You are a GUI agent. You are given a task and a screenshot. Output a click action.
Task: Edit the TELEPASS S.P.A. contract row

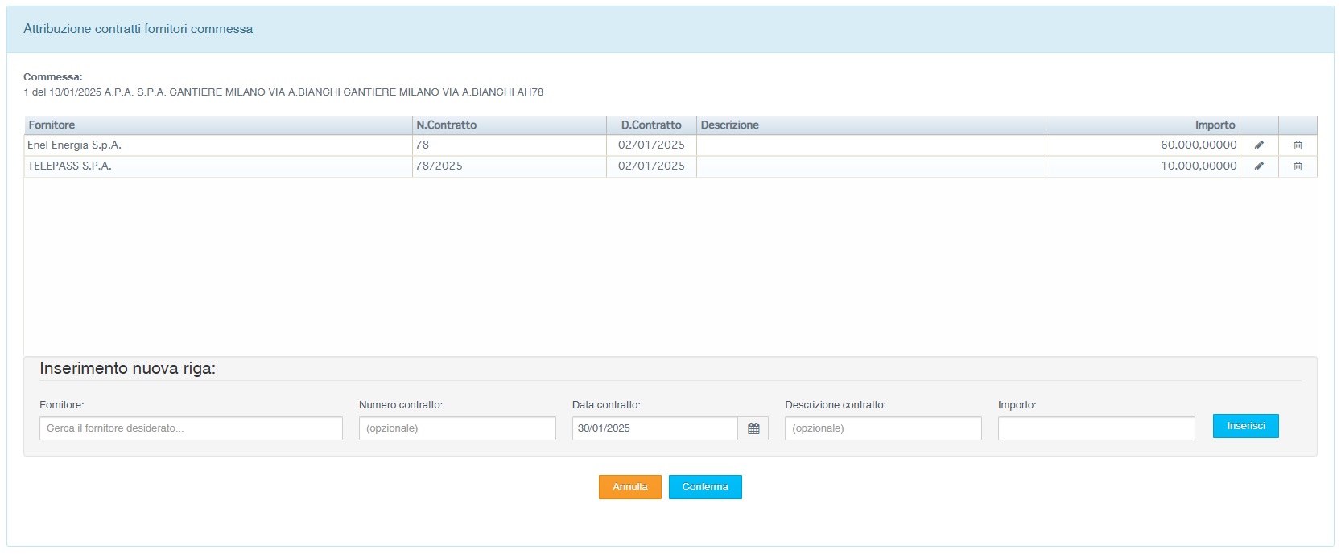(1259, 166)
